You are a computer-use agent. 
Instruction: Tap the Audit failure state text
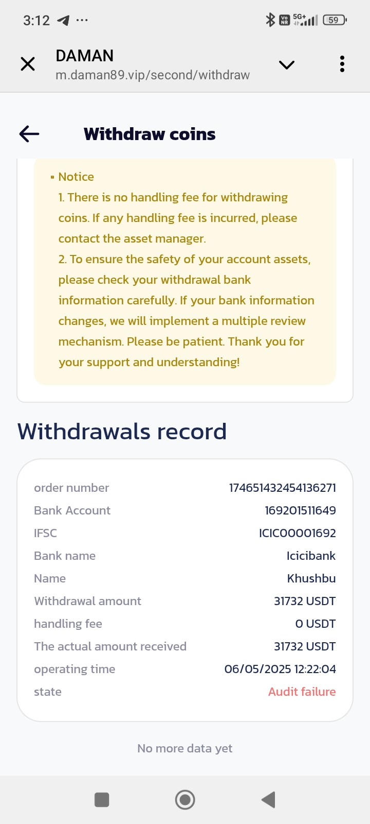point(302,692)
